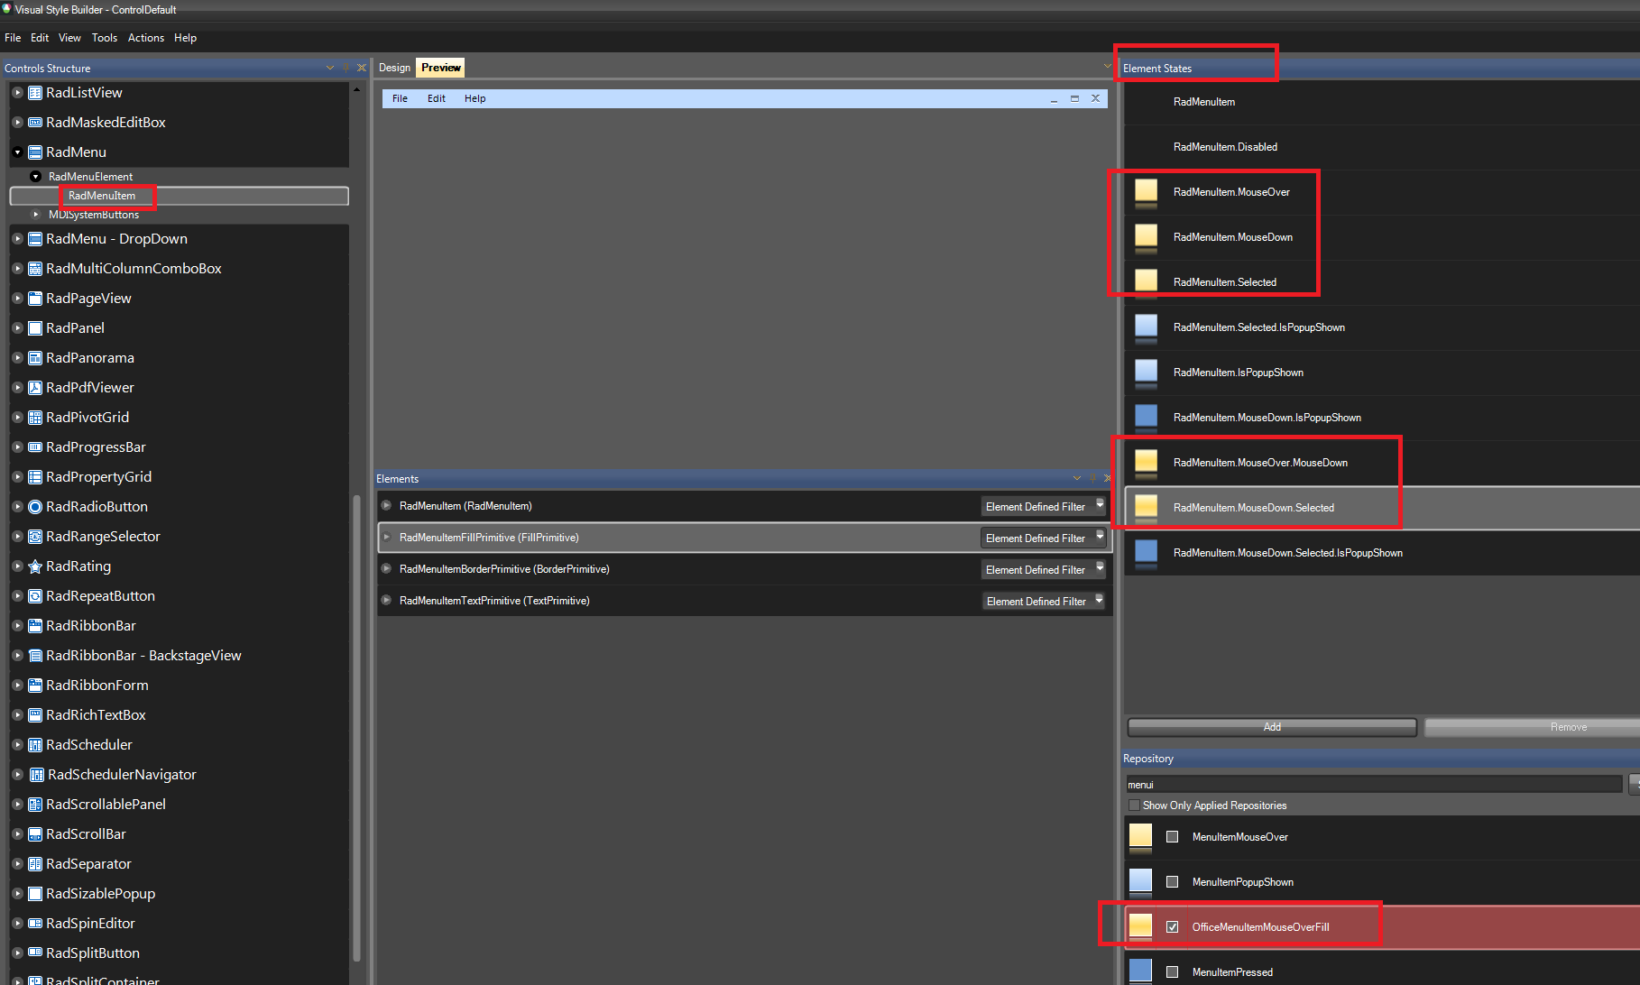1640x985 pixels.
Task: Uncheck the OfficeMenuItemMouseOverFill checkbox
Action: pos(1172,927)
